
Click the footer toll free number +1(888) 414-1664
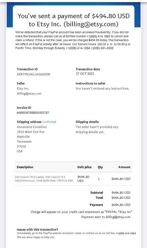coord(126,233)
